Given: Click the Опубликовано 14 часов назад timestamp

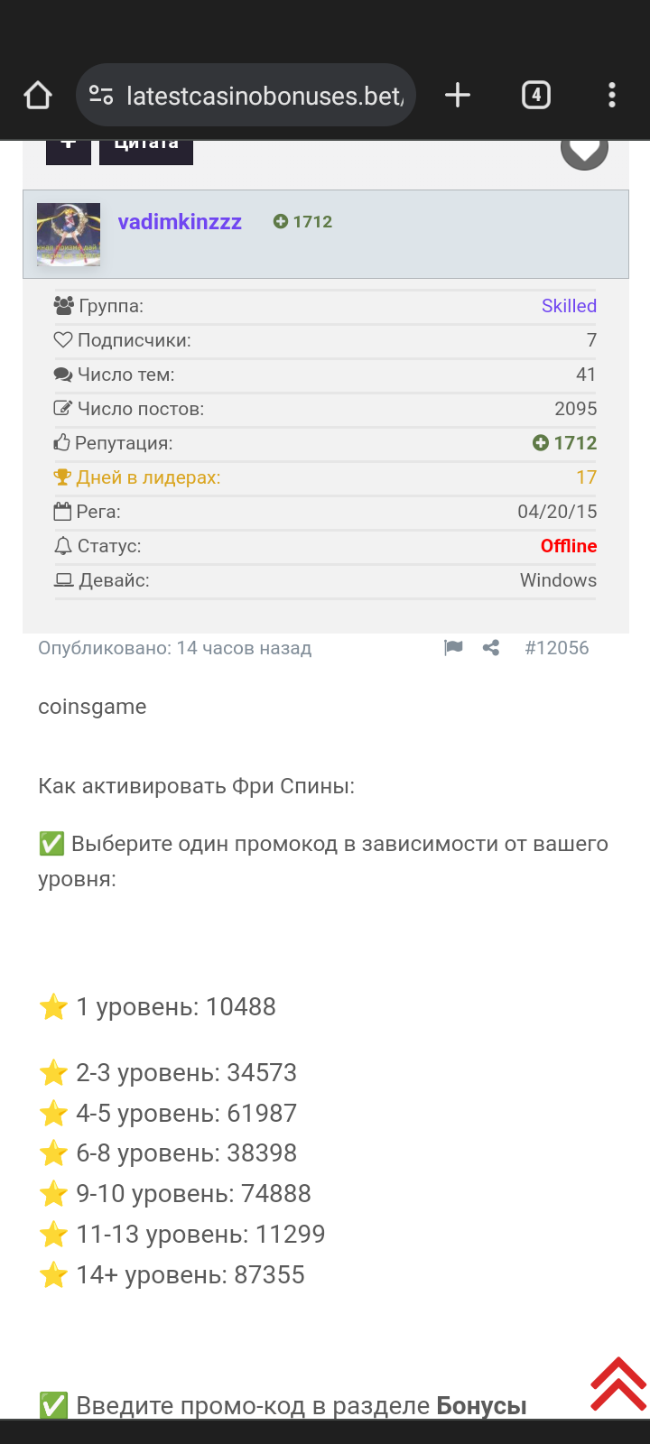Looking at the screenshot, I should (x=174, y=648).
